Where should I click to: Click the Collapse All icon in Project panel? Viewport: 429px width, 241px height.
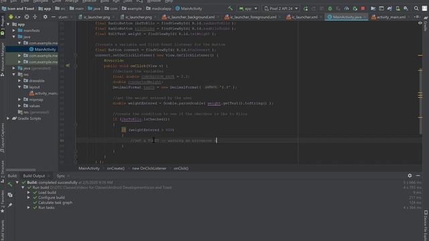(35, 17)
